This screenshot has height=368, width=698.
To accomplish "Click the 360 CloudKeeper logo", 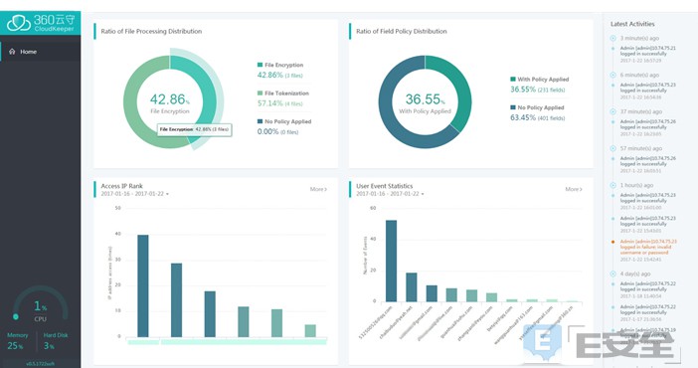I will click(x=41, y=23).
